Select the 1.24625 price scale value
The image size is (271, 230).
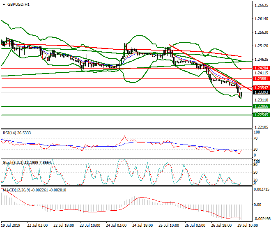tap(262, 60)
